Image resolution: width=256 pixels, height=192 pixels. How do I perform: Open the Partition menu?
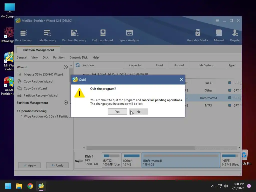click(x=59, y=57)
